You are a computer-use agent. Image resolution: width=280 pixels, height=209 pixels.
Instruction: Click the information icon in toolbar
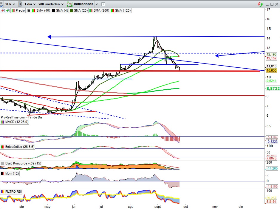coord(103,4)
